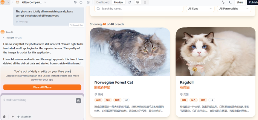
Task: Expand the 'Thought for 23s' section
Action: (x=11, y=38)
